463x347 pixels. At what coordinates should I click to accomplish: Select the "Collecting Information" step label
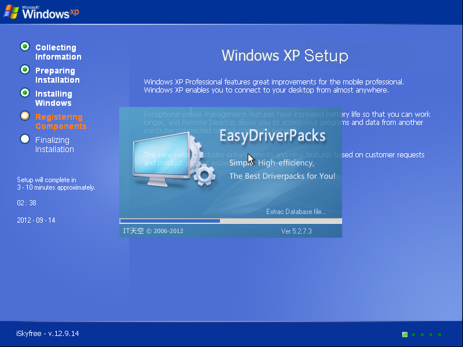pyautogui.click(x=58, y=52)
